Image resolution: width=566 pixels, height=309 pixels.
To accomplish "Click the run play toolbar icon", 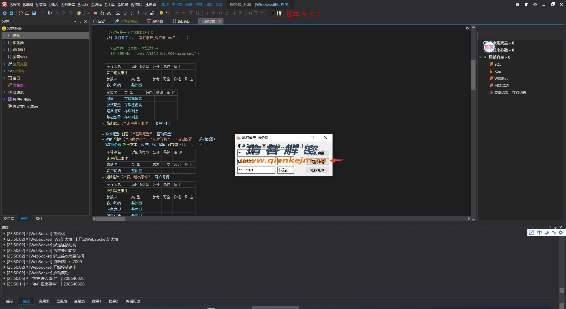I will [88, 14].
